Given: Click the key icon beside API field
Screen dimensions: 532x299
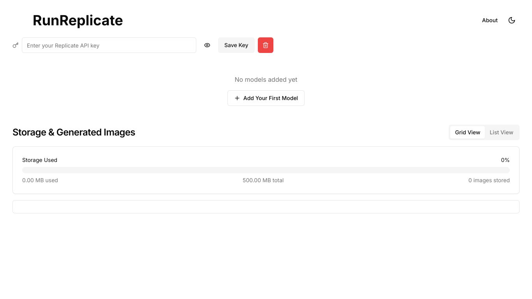Looking at the screenshot, I should click(16, 45).
